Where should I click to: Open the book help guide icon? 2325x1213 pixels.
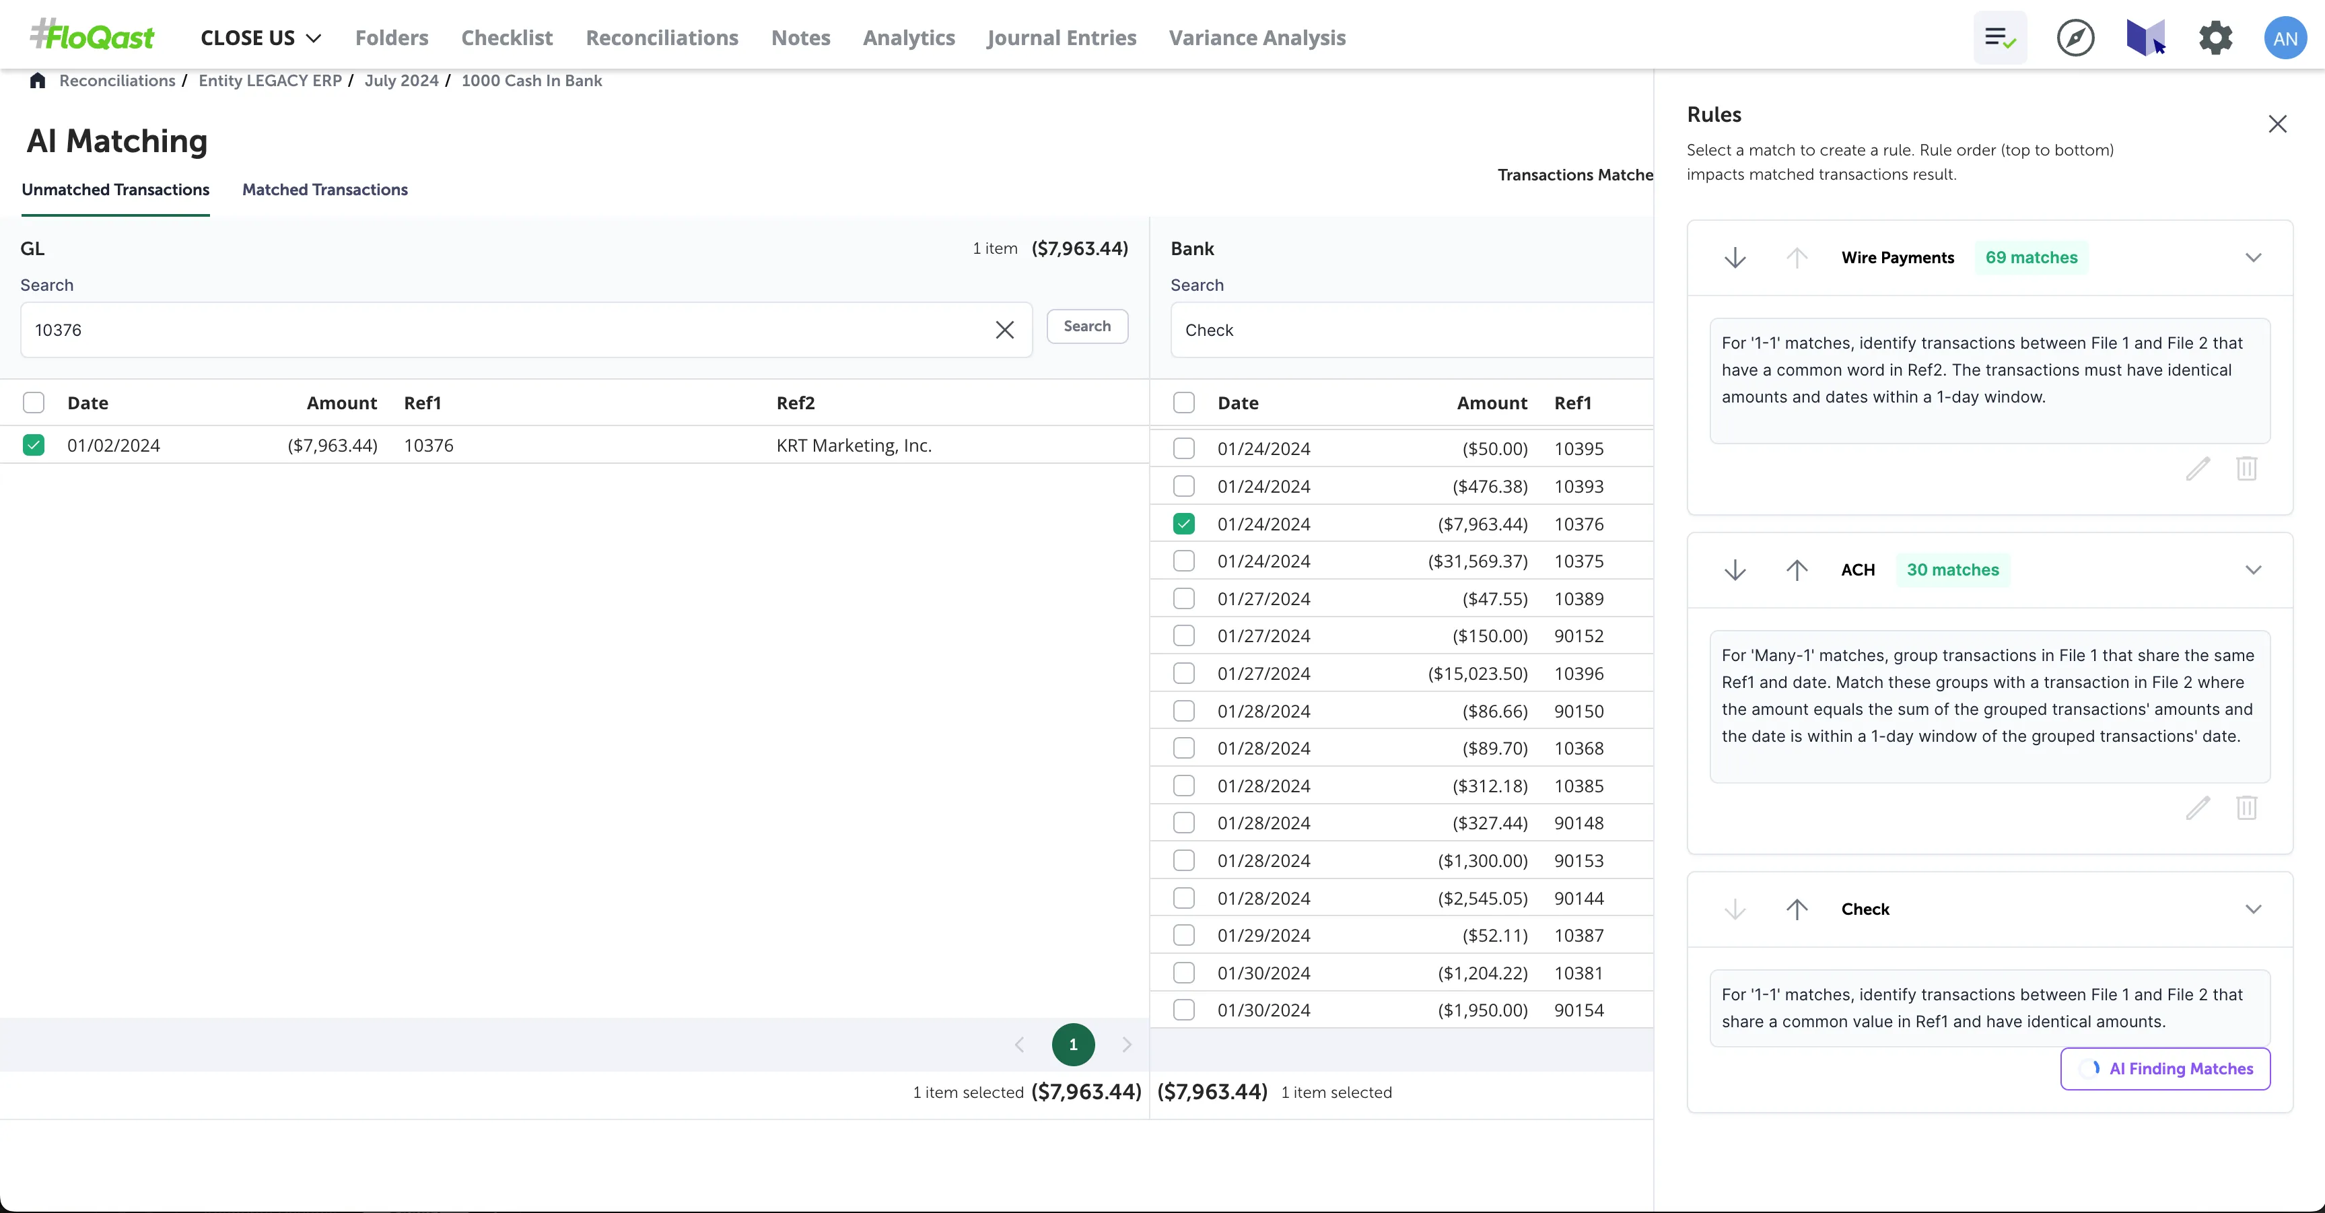(x=2145, y=38)
